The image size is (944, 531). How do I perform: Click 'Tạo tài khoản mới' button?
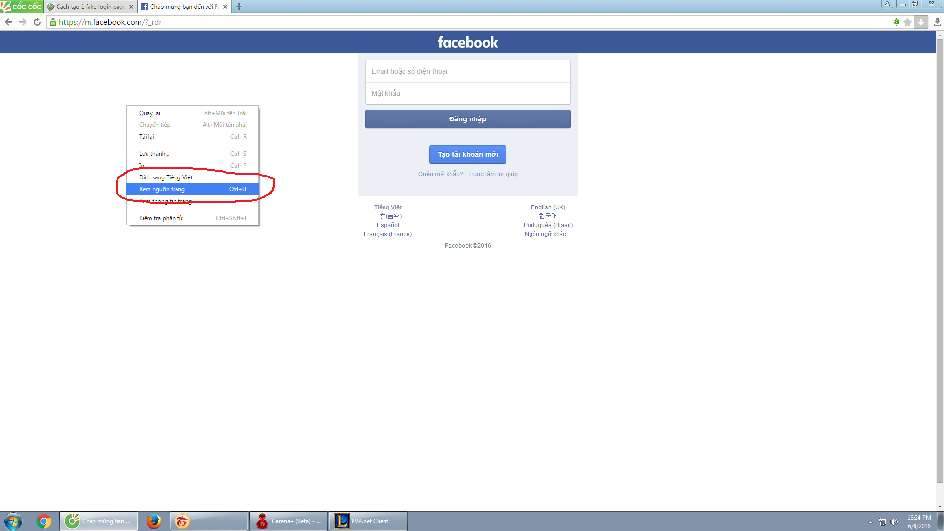pyautogui.click(x=468, y=154)
